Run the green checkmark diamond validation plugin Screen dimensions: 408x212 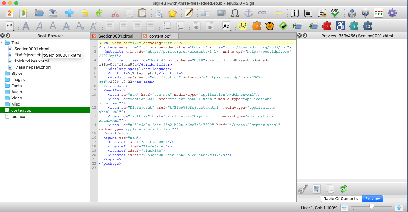pyautogui.click(x=283, y=26)
